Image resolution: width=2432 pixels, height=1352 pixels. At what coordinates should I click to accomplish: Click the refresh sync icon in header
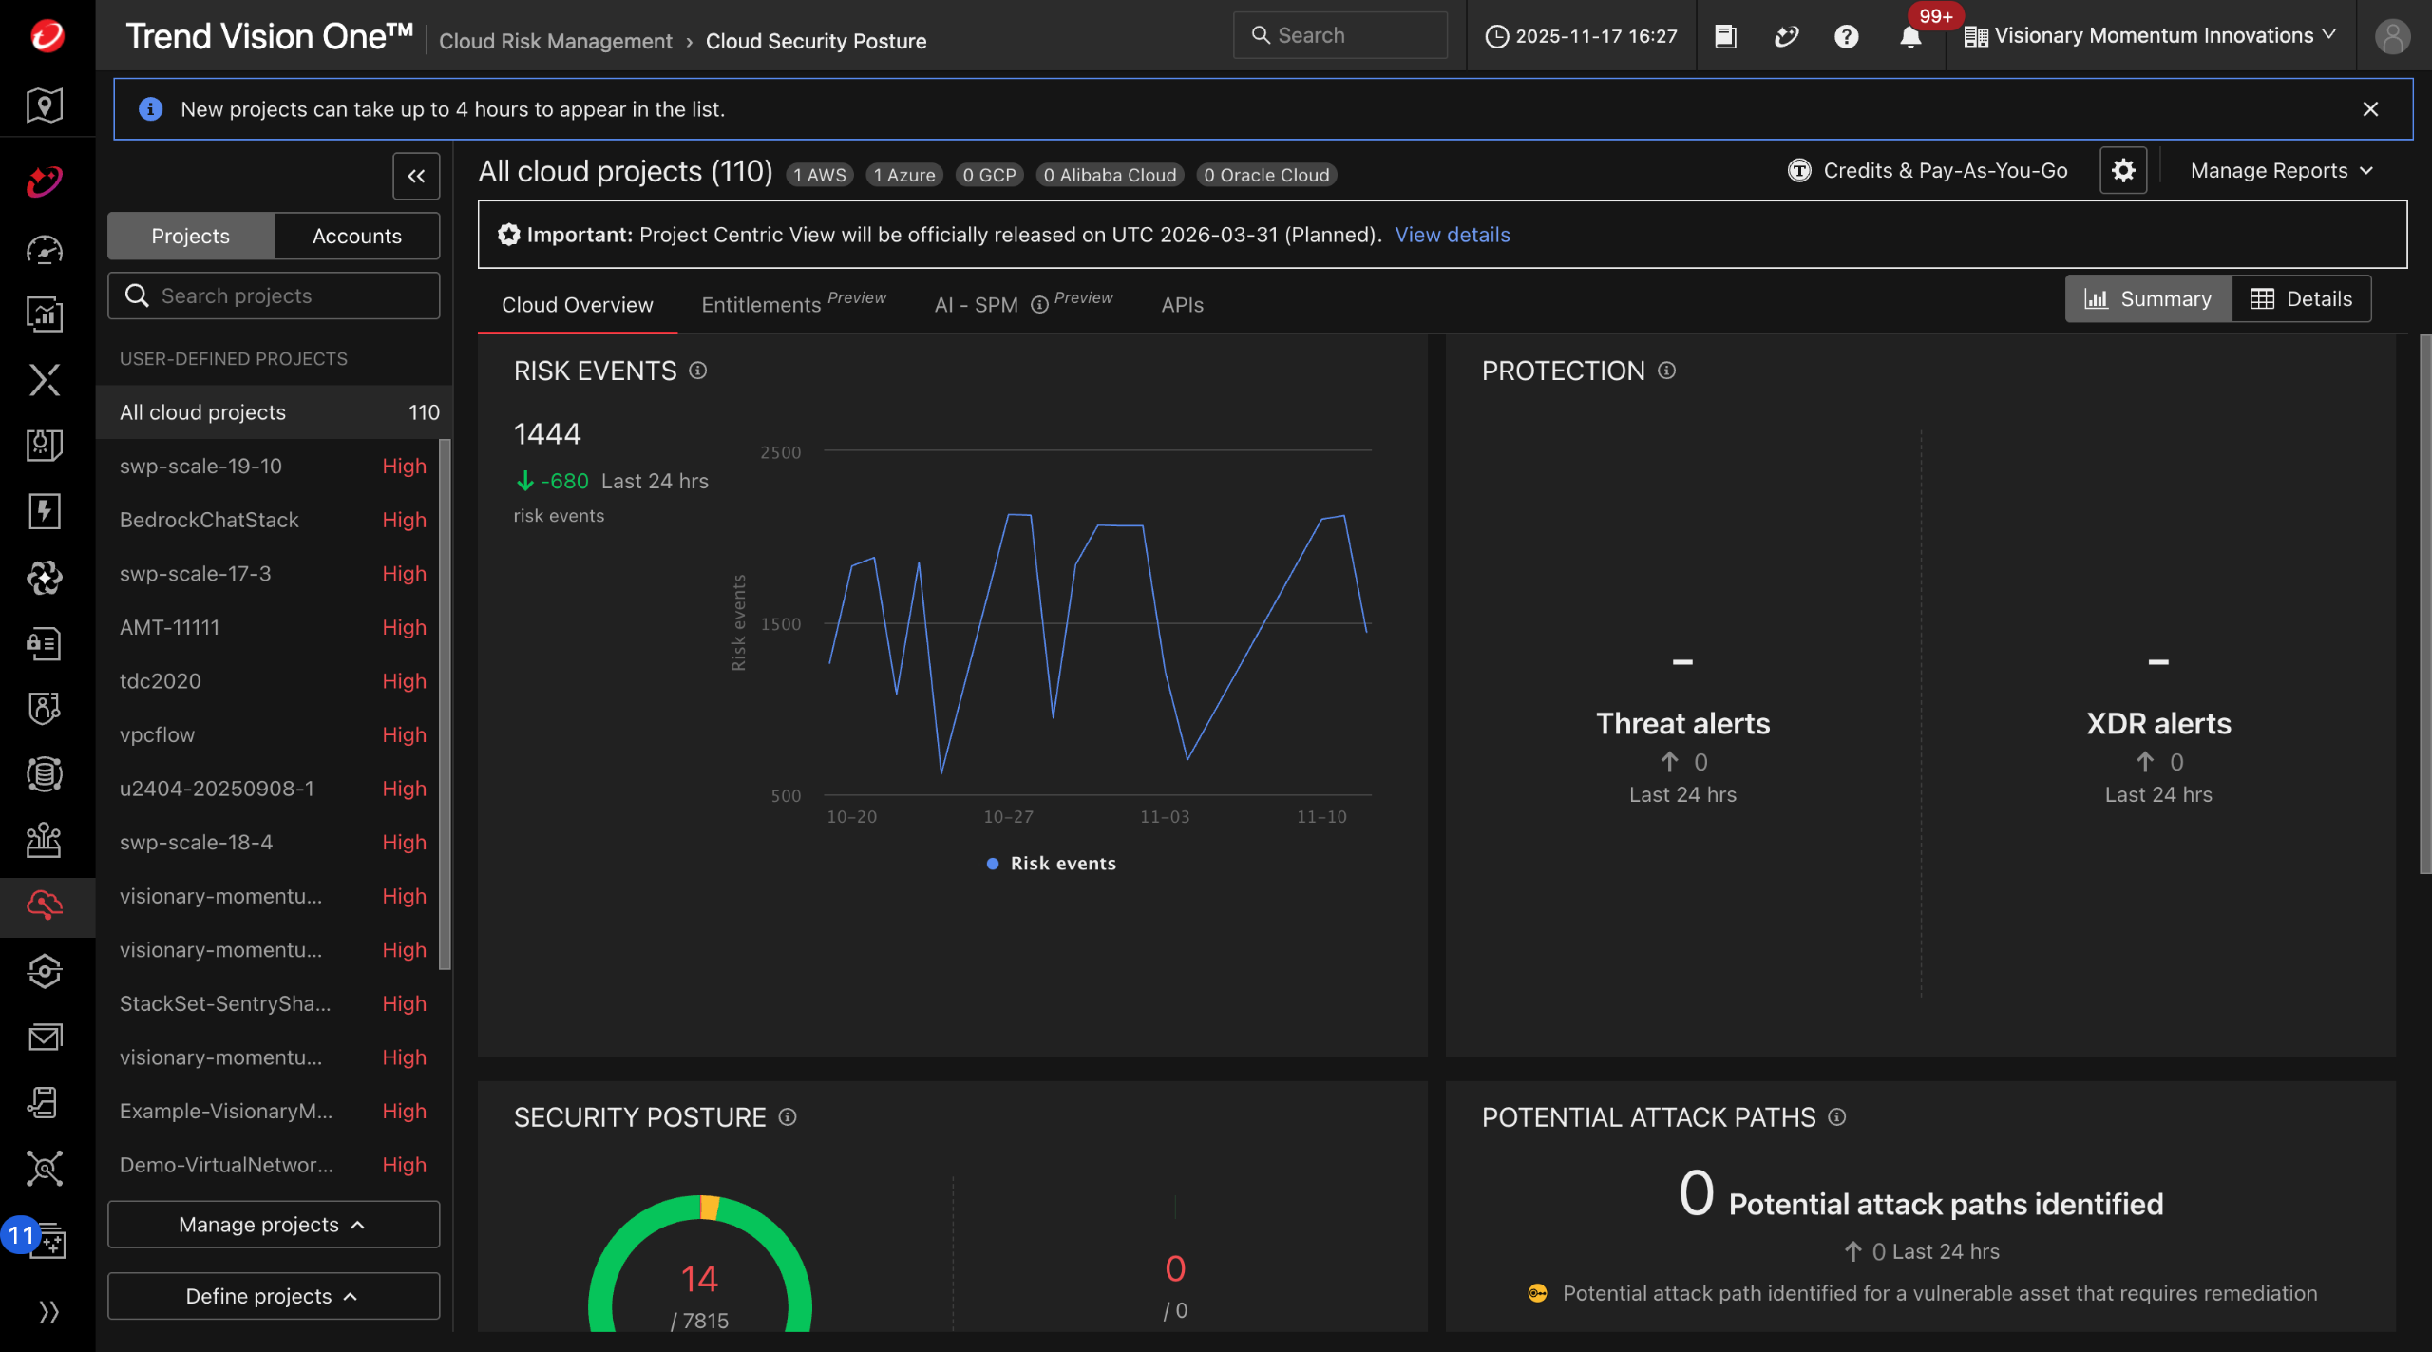(1786, 36)
